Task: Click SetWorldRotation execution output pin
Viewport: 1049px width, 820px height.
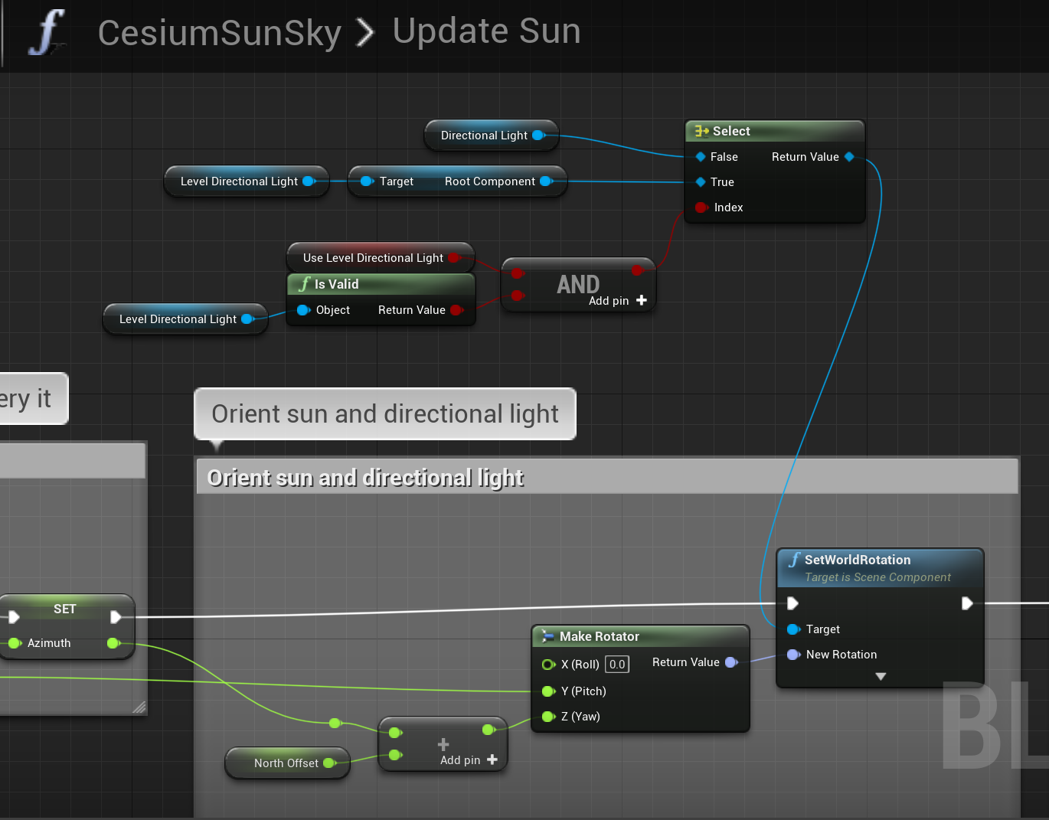Action: (x=967, y=603)
